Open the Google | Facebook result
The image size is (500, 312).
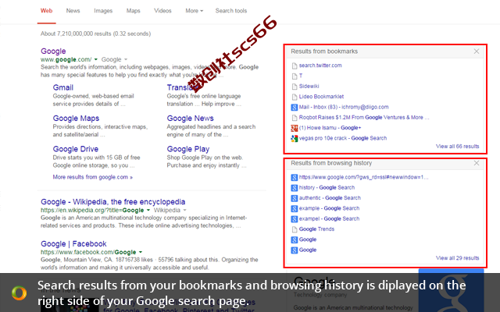click(73, 244)
